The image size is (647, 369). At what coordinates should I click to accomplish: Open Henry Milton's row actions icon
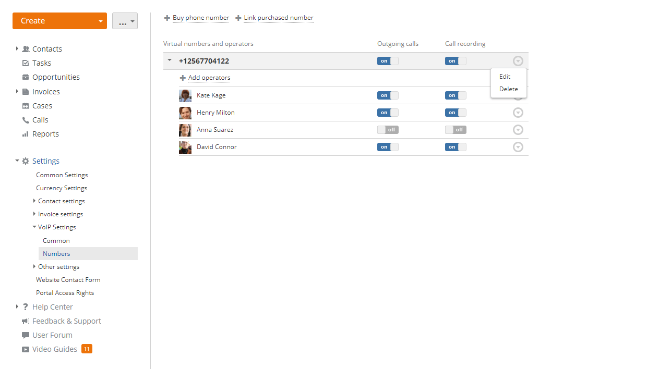(x=518, y=113)
